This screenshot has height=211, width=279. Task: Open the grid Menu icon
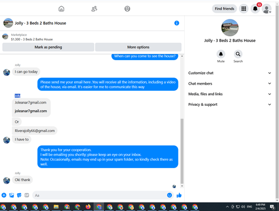[x=244, y=9]
